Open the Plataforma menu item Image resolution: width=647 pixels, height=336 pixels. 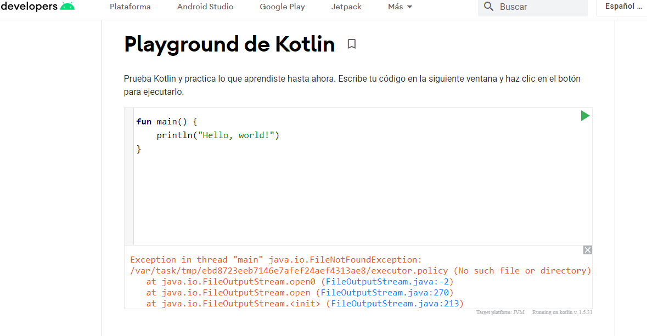130,7
